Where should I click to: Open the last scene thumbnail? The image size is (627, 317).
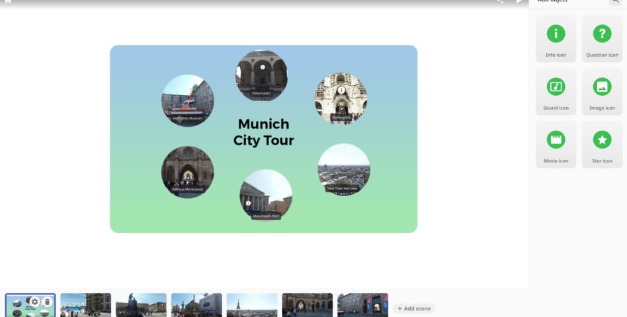click(362, 305)
